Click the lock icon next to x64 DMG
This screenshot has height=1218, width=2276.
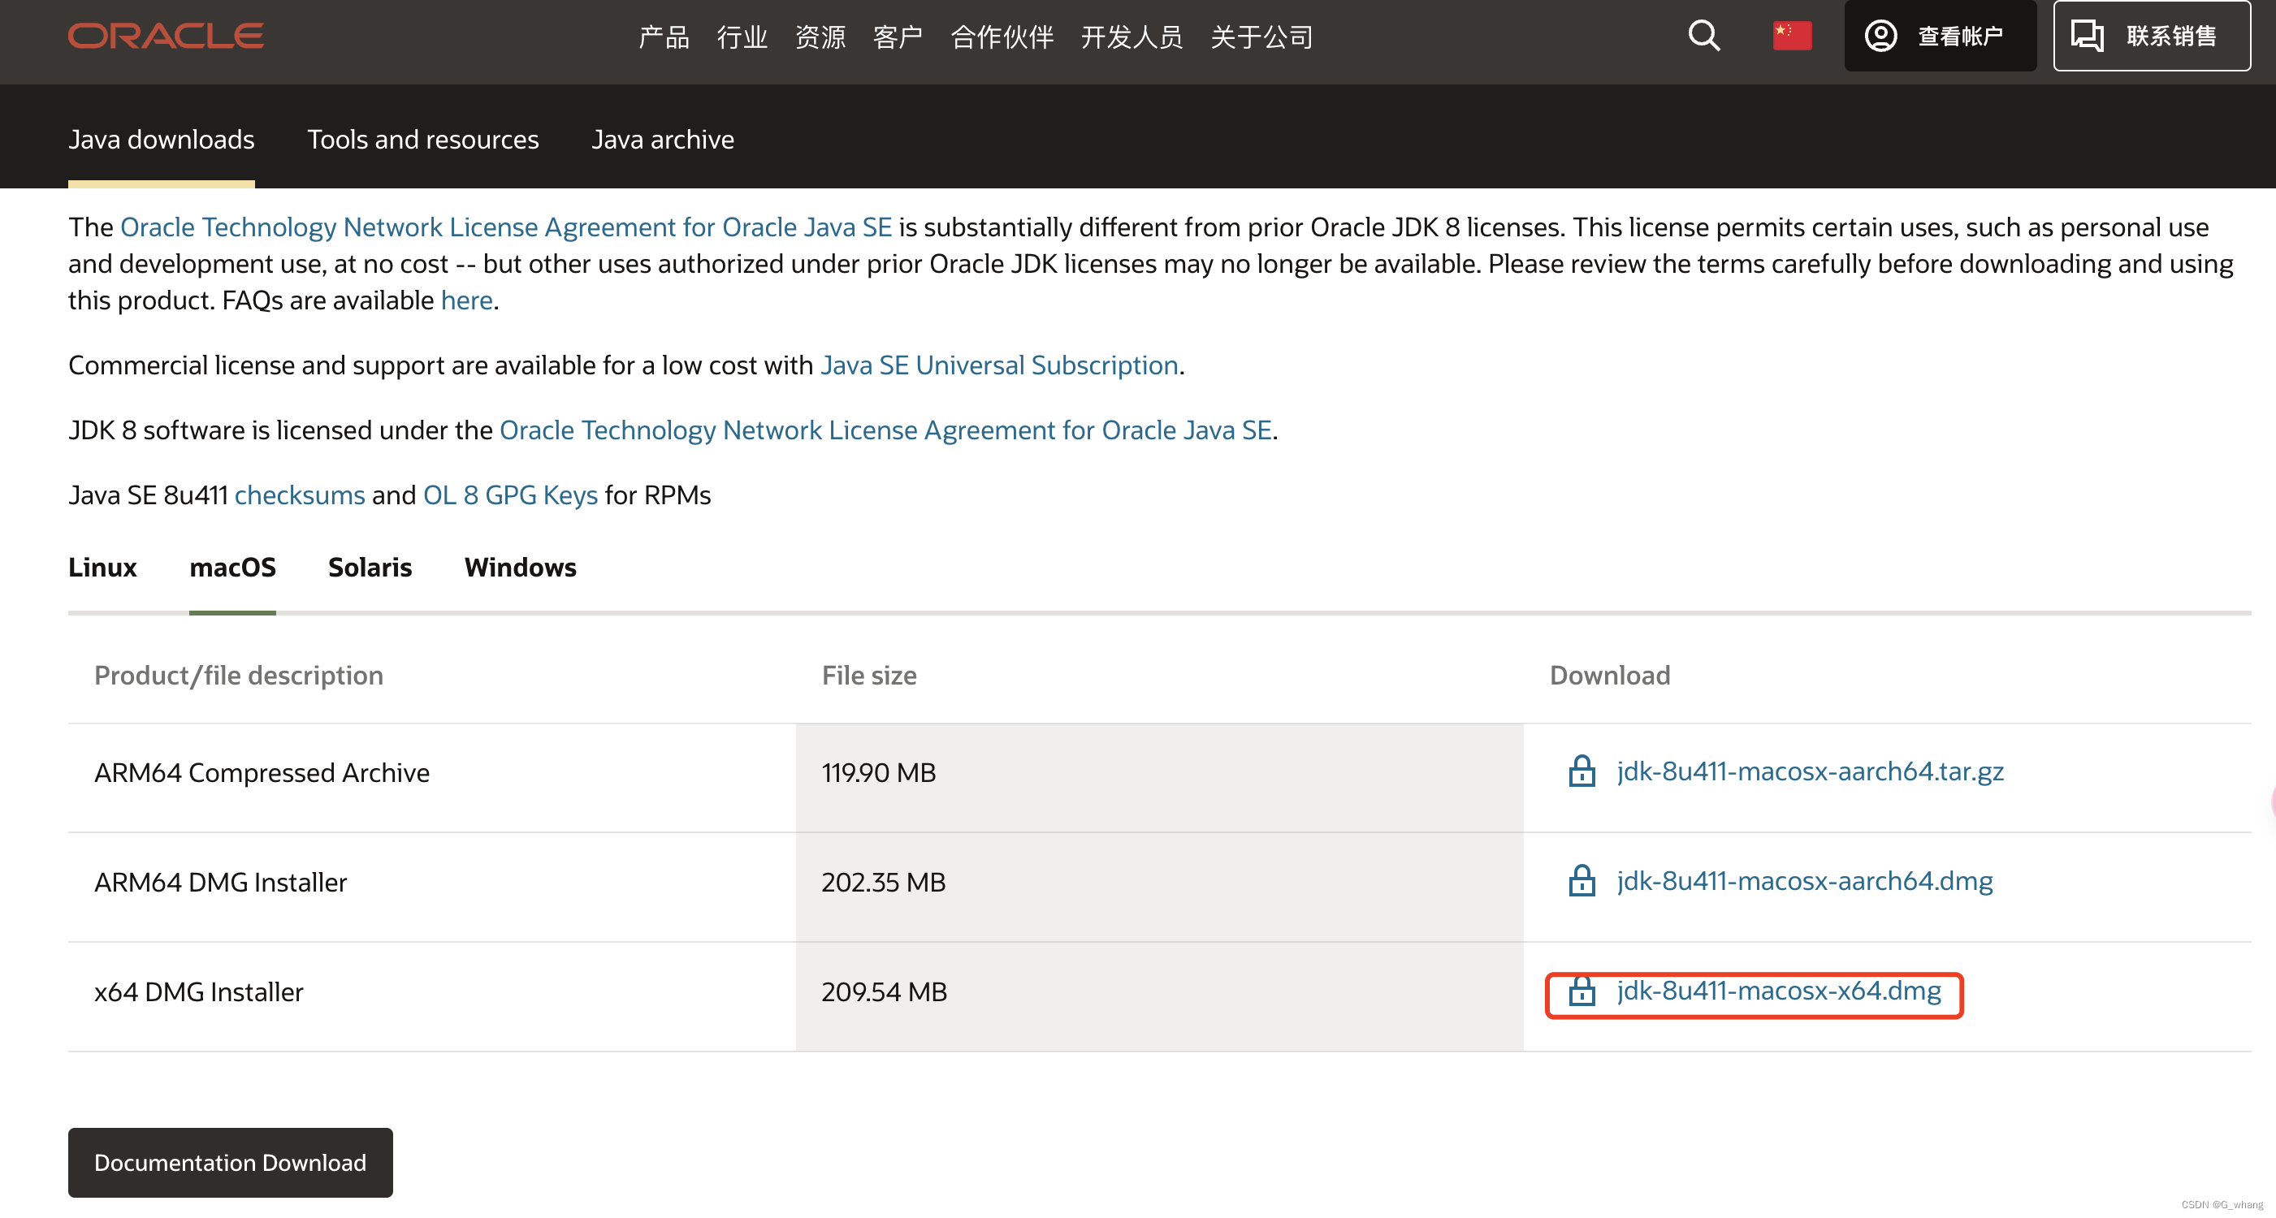(1581, 989)
